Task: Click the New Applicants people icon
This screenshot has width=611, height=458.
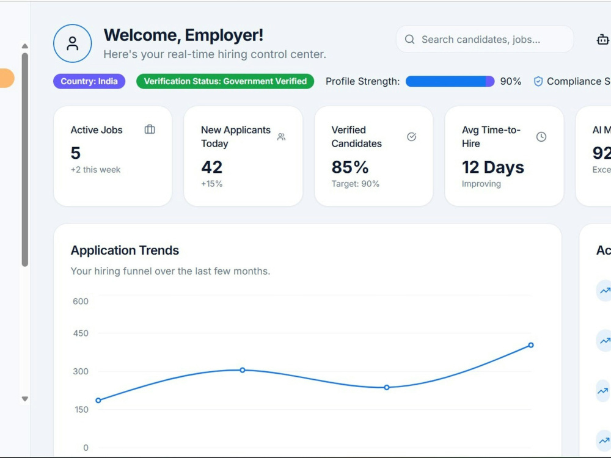Action: click(x=281, y=137)
